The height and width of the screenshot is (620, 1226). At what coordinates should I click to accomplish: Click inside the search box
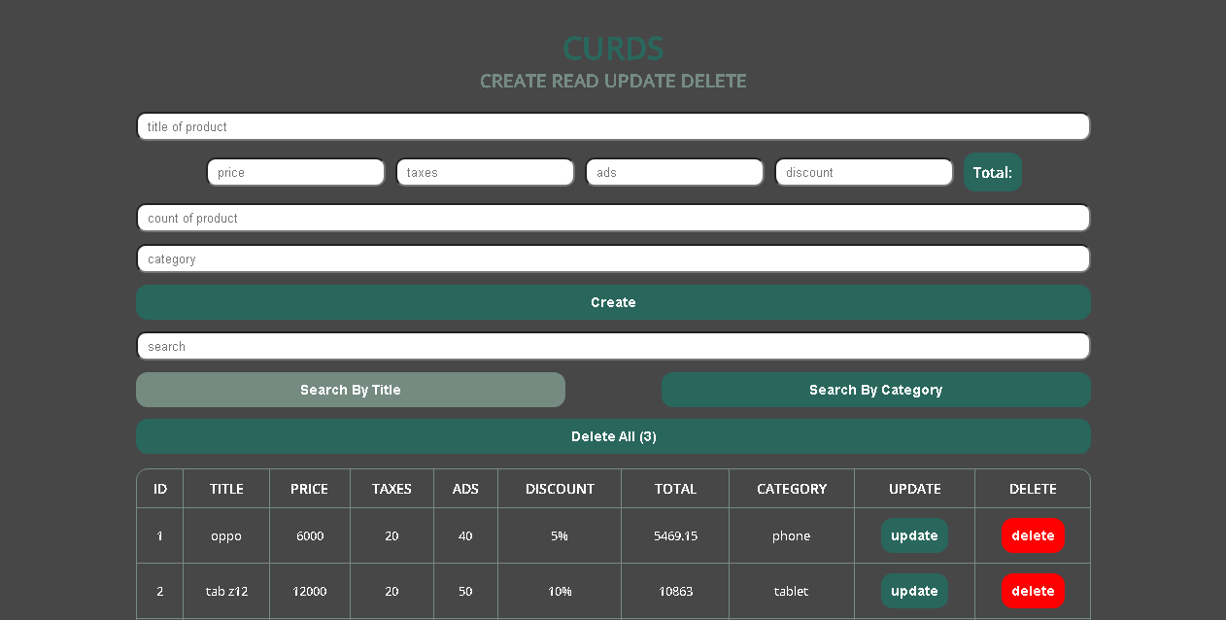(x=613, y=346)
